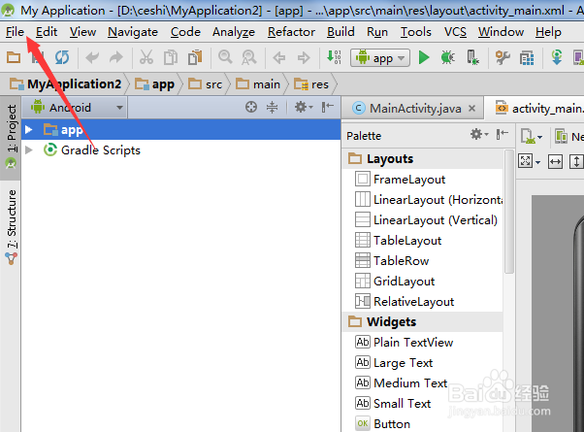Click the scroll from source target icon

click(x=251, y=108)
